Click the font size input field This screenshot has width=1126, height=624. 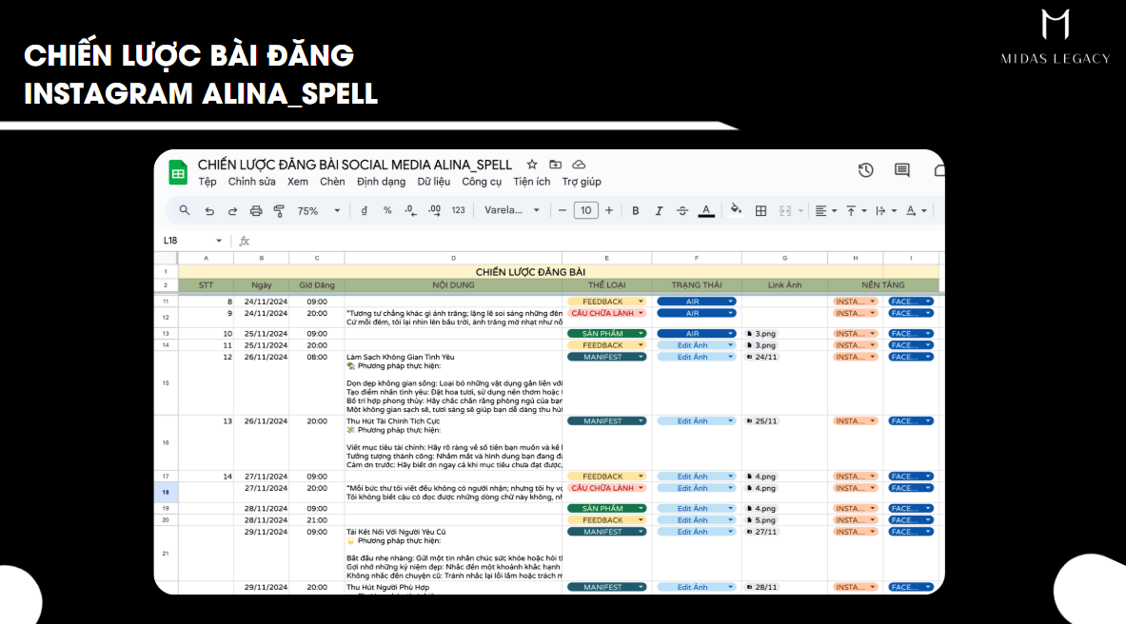[585, 210]
